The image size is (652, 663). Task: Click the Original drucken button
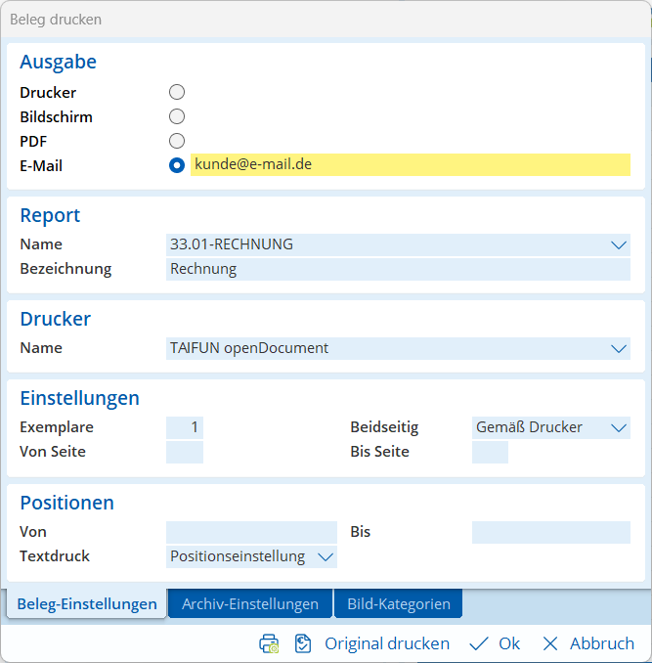[x=387, y=643]
